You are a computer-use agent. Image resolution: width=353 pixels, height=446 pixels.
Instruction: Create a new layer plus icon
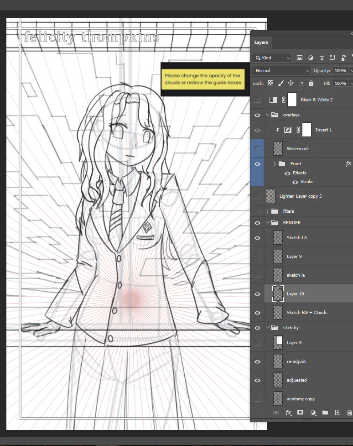click(337, 412)
